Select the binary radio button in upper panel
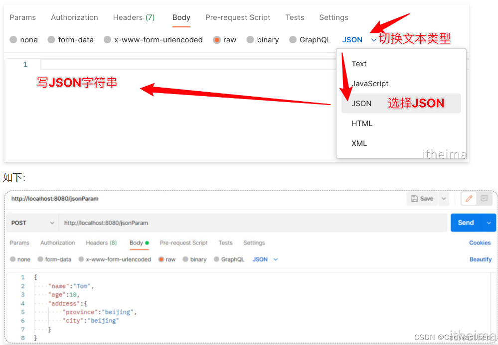 pyautogui.click(x=250, y=40)
